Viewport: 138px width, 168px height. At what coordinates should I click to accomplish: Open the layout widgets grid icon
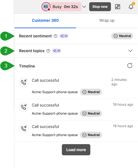click(x=117, y=7)
